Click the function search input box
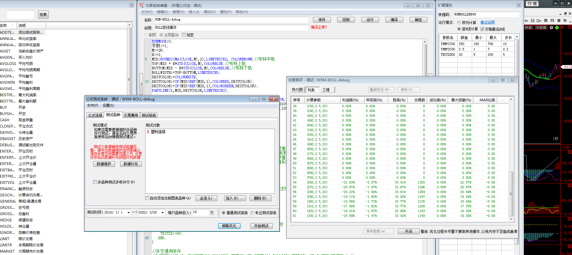Screen dimensions: 572x255 point(20,14)
